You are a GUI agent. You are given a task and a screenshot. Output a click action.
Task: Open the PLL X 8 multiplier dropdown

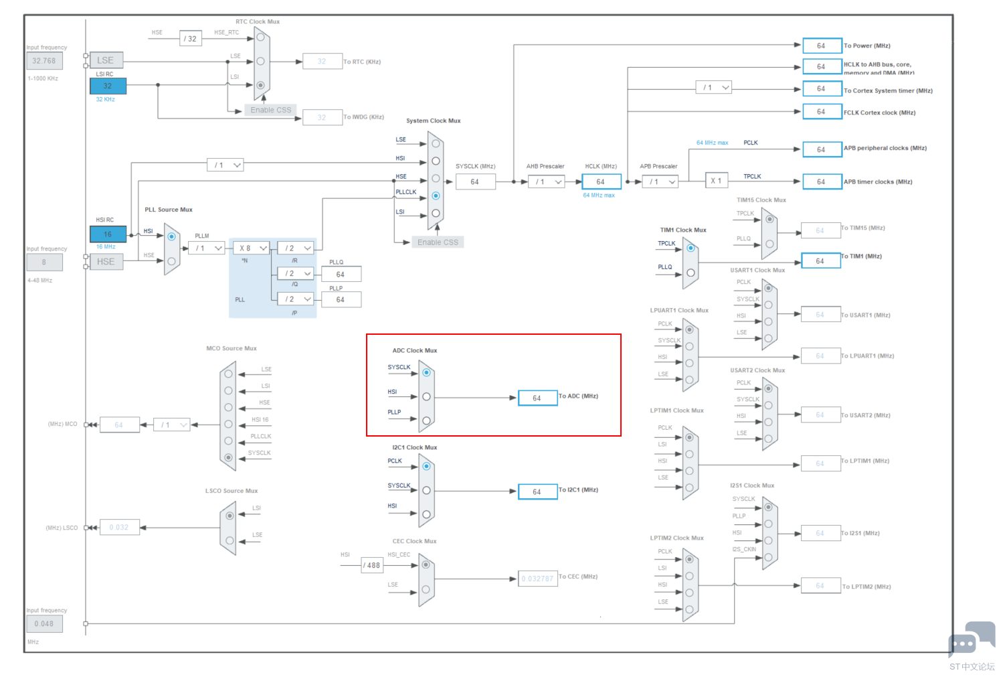click(252, 248)
